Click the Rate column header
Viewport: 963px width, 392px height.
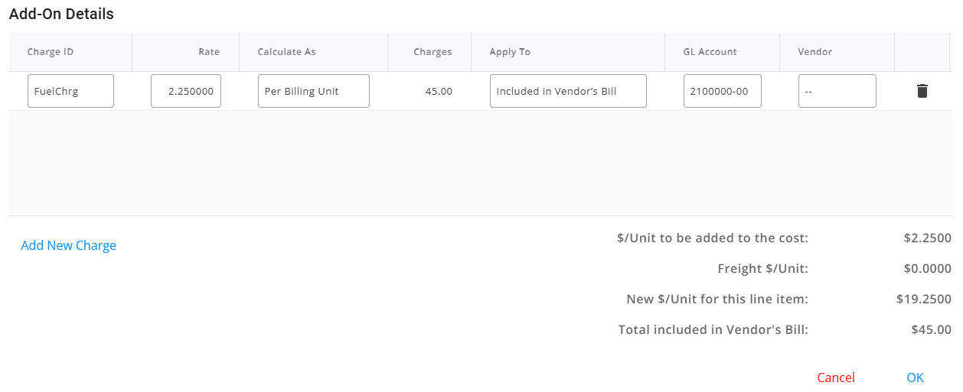click(x=209, y=52)
